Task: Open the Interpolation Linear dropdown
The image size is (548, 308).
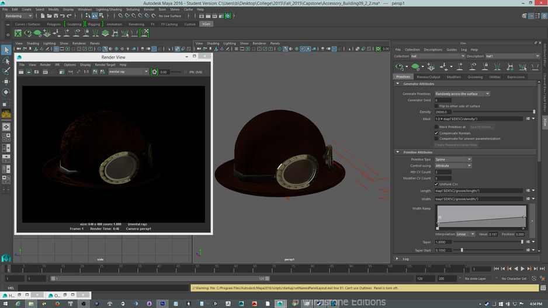Action: tap(465, 234)
